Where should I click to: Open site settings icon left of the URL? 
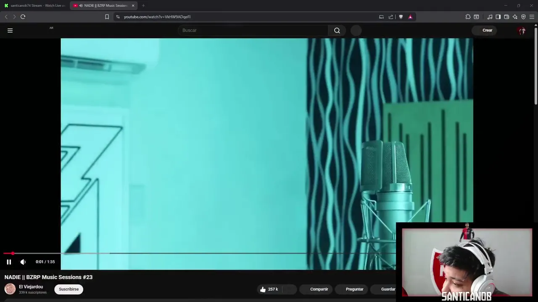(x=118, y=17)
